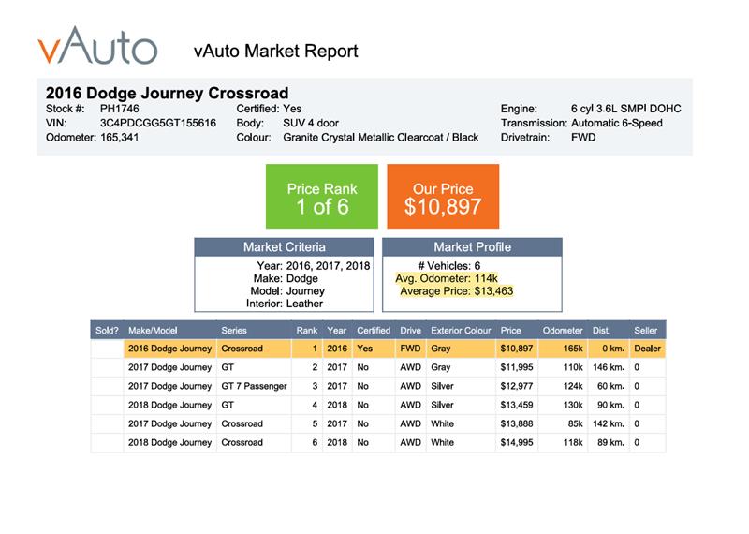Click the $12,977 price cell
The height and width of the screenshot is (534, 749).
click(x=517, y=386)
